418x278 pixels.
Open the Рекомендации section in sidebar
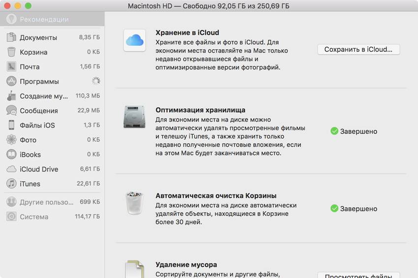click(x=44, y=20)
